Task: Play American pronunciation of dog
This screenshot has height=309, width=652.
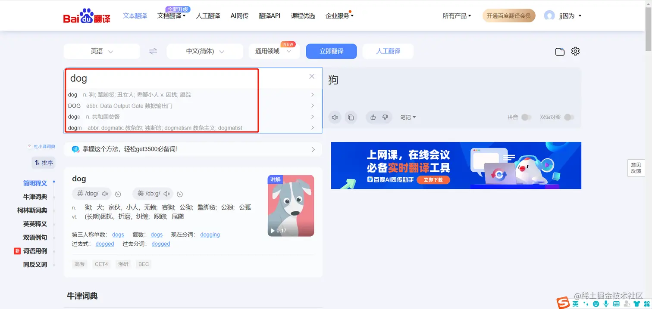Action: (167, 194)
